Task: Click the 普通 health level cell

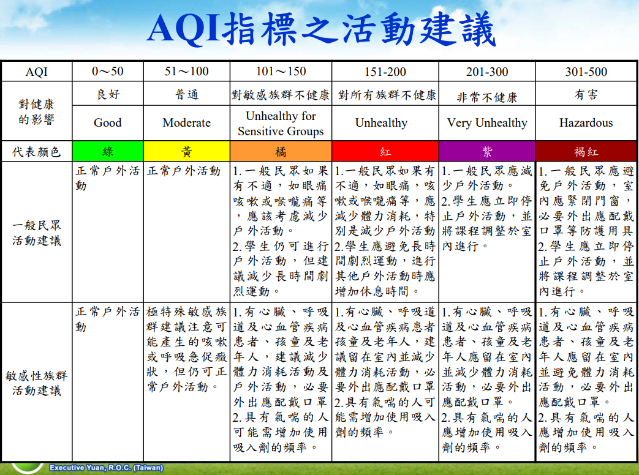Action: click(x=187, y=94)
